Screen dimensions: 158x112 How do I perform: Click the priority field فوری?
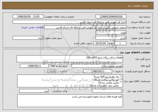[x=111, y=33]
